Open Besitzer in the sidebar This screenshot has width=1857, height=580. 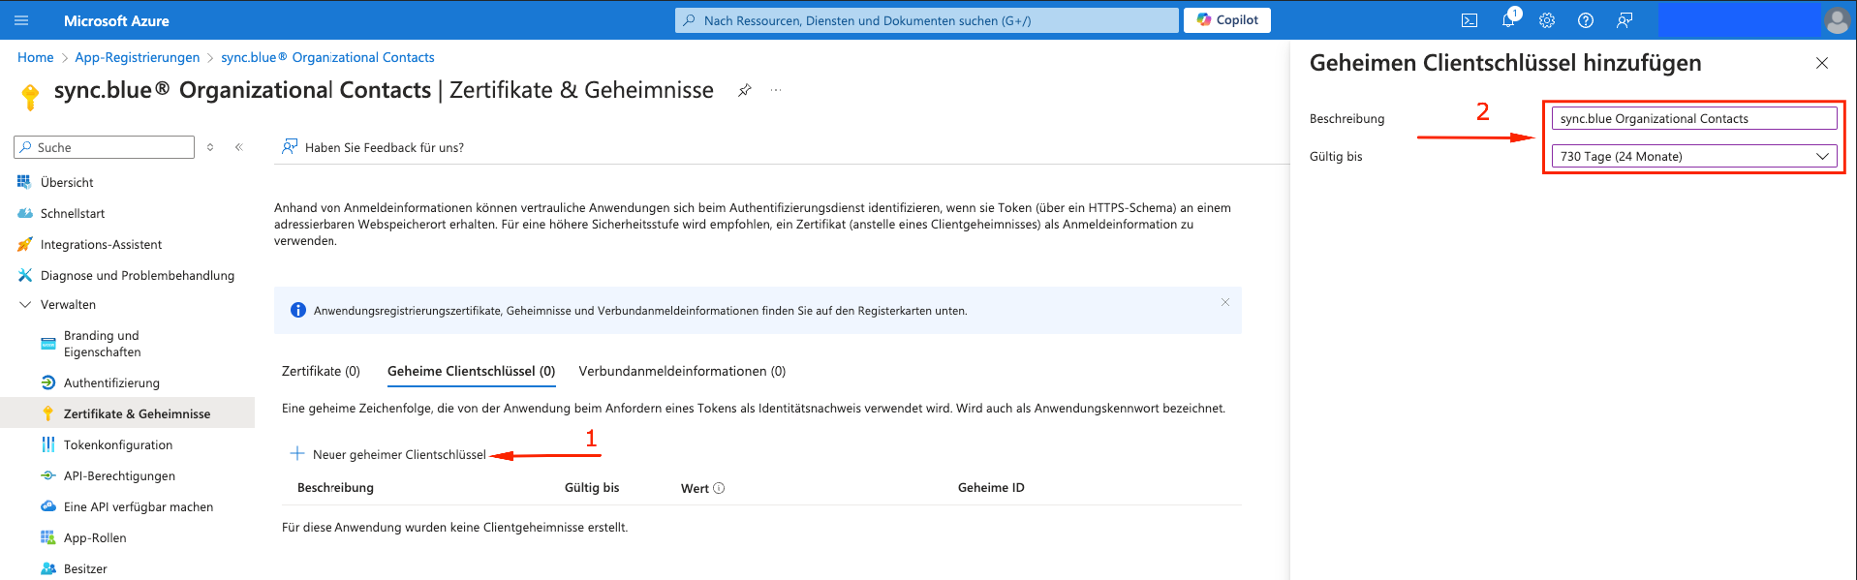(85, 568)
